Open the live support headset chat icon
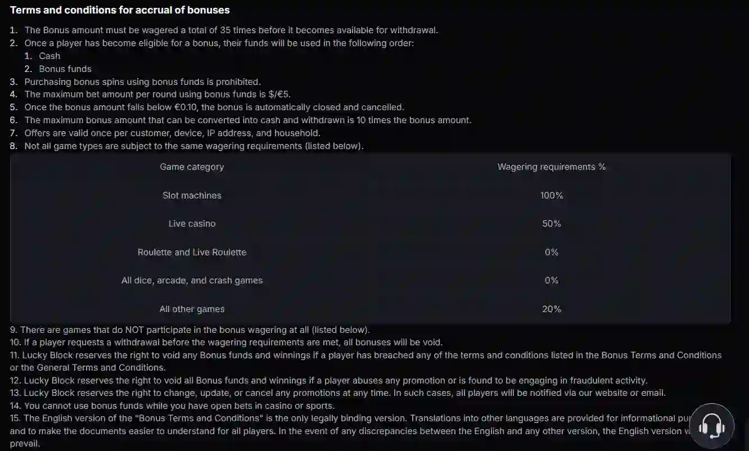Image resolution: width=749 pixels, height=451 pixels. pyautogui.click(x=711, y=426)
